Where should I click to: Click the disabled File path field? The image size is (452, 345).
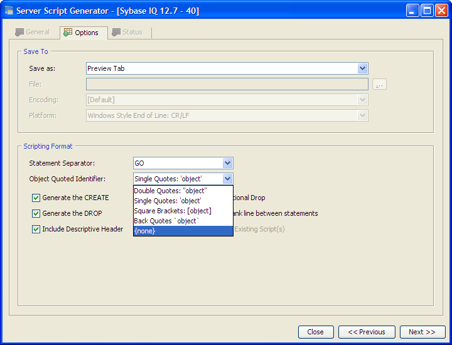[x=227, y=84]
